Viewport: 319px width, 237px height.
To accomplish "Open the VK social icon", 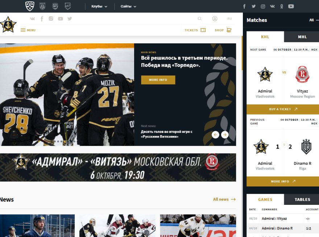I will pyautogui.click(x=33, y=19).
